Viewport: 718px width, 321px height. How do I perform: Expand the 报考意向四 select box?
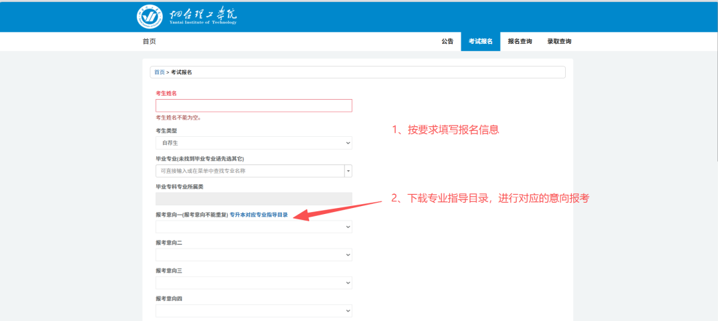(253, 311)
